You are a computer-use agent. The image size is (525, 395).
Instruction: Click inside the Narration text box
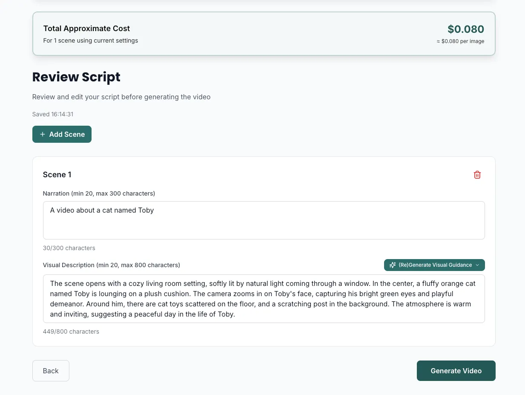(x=264, y=220)
